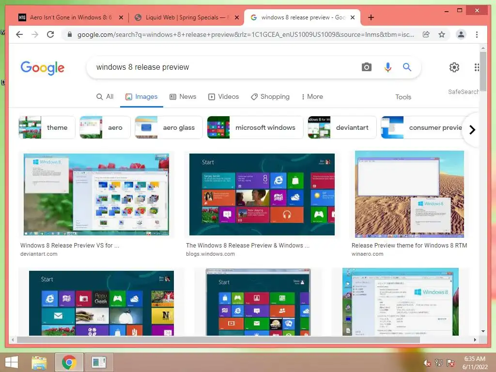The height and width of the screenshot is (372, 496).
Task: Open the search Tools options
Action: click(403, 97)
